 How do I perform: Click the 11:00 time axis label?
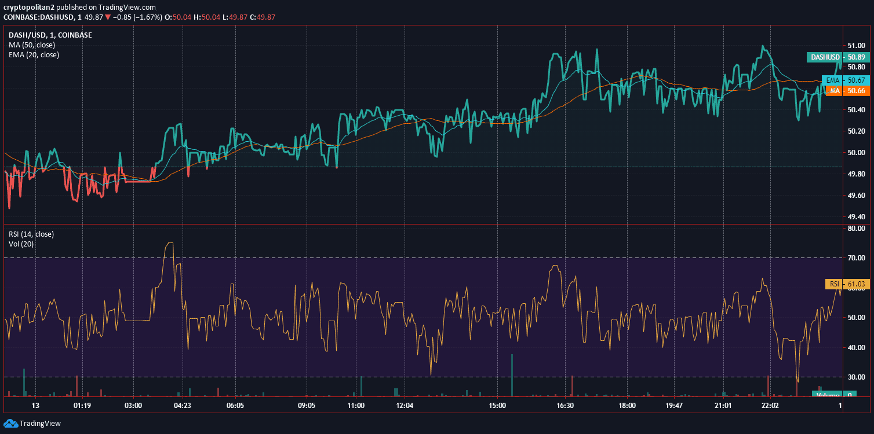[356, 406]
